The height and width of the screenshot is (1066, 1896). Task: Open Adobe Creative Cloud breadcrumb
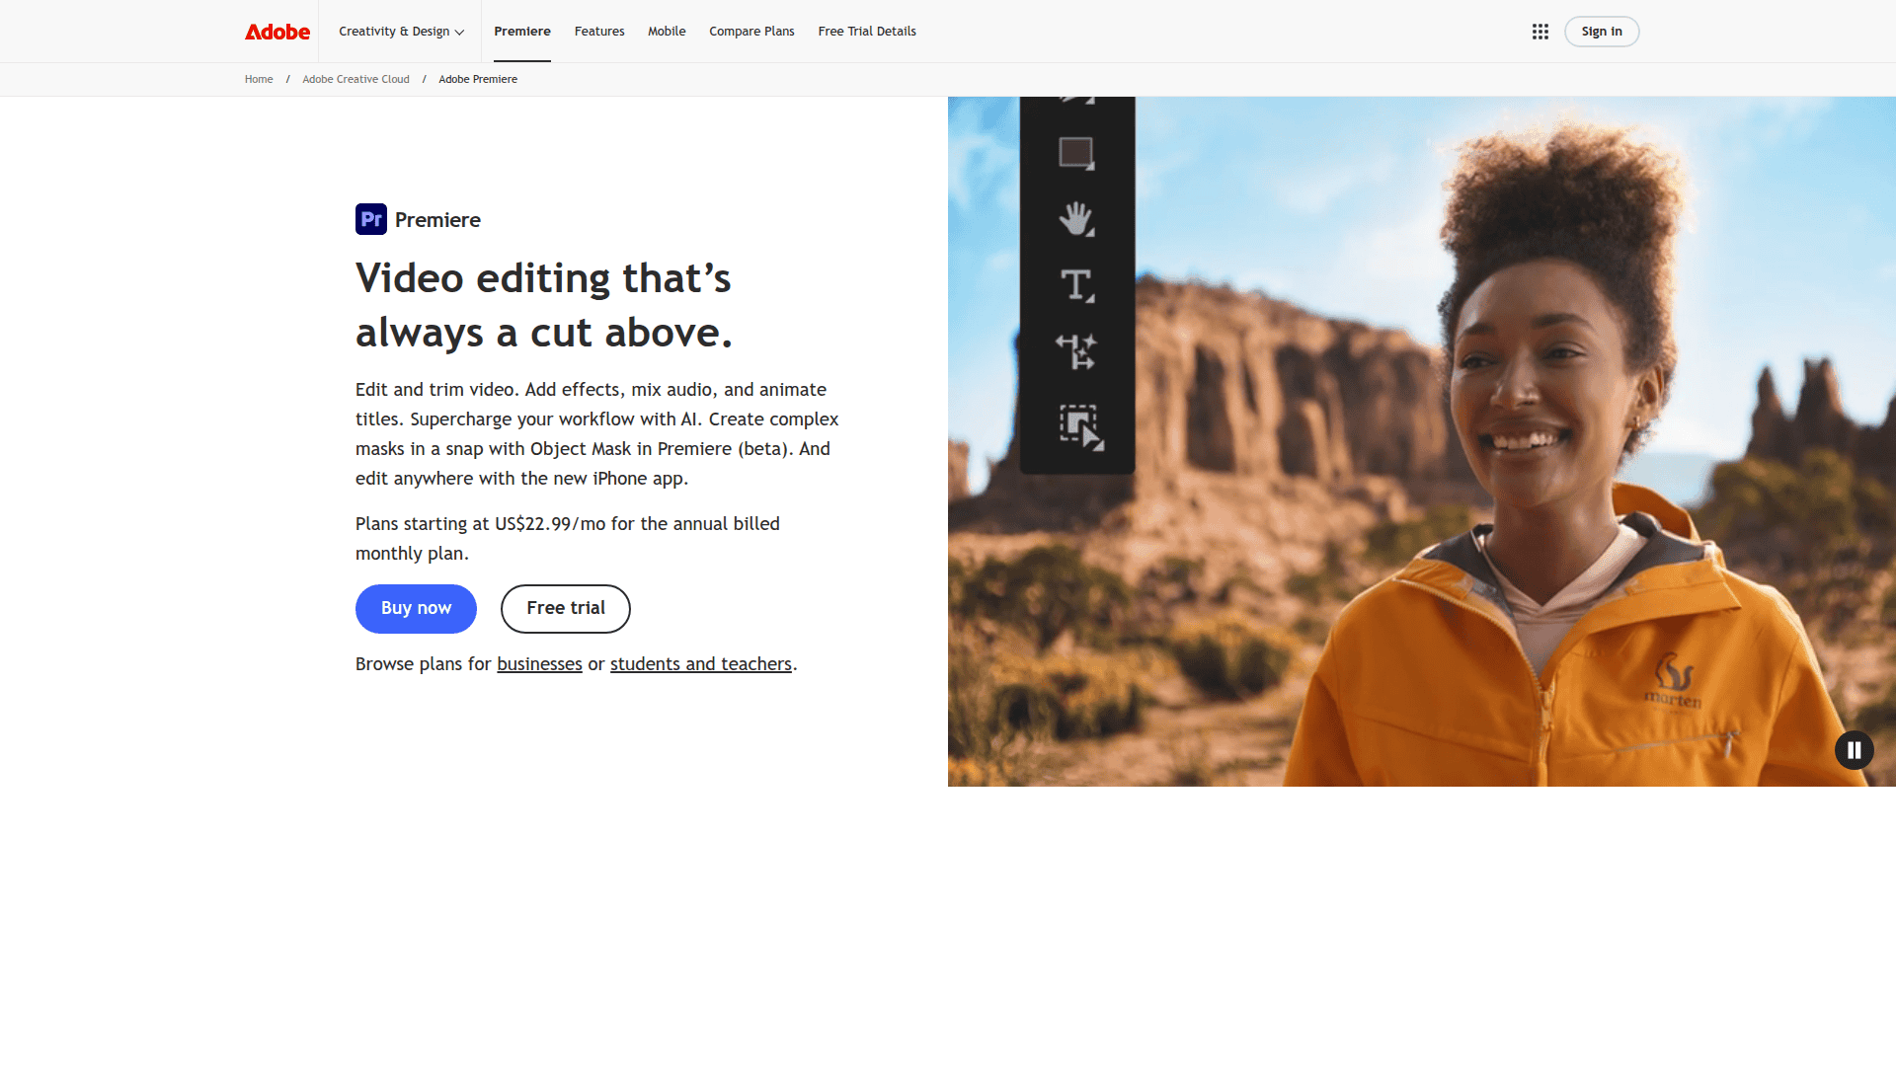pos(355,79)
